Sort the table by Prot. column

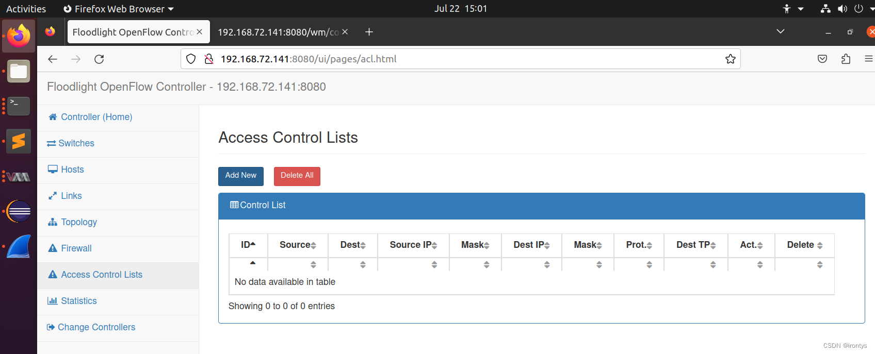click(x=639, y=245)
